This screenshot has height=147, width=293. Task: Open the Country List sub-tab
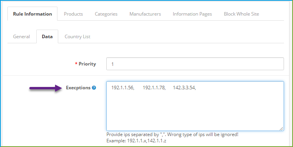click(x=77, y=37)
